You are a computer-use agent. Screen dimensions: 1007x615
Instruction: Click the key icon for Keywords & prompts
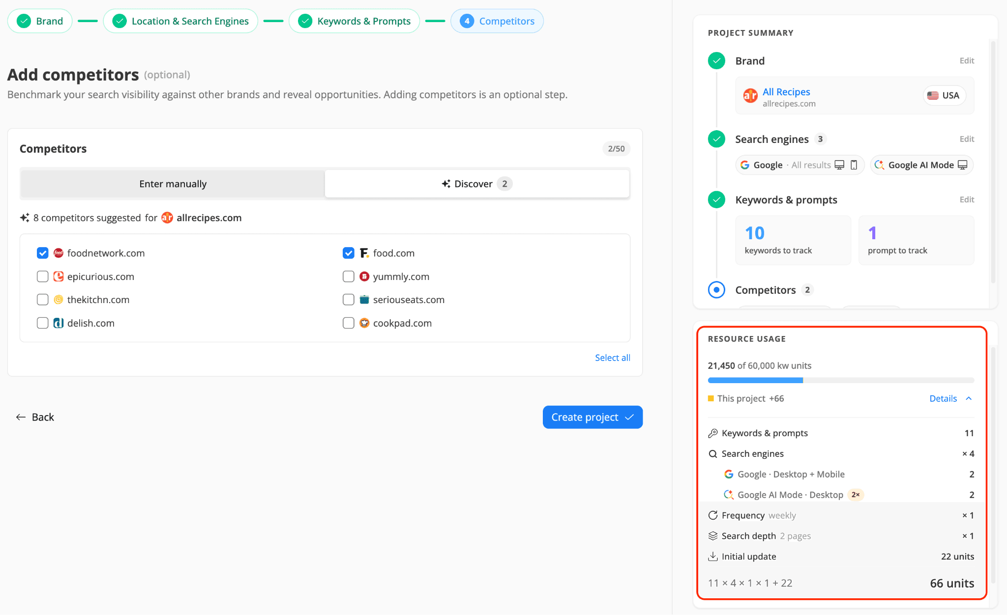[x=713, y=433]
